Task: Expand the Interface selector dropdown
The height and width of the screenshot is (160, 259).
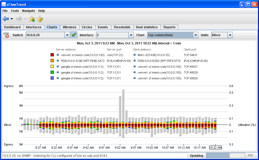Action: (131, 35)
